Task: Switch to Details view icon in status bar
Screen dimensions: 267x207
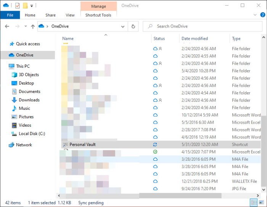Action: [254, 203]
